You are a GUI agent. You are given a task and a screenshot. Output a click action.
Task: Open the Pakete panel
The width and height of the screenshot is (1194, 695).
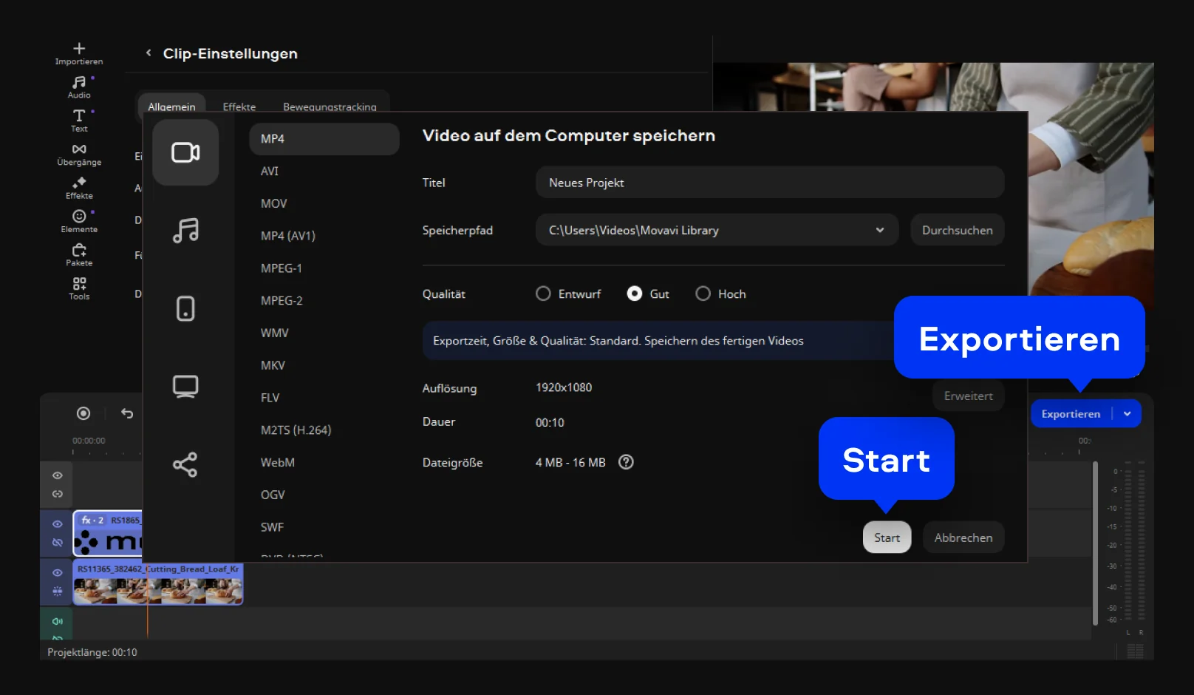(79, 255)
